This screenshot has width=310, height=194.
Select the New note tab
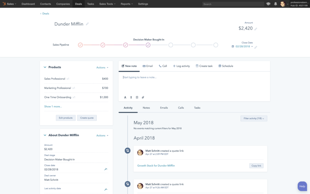(129, 66)
